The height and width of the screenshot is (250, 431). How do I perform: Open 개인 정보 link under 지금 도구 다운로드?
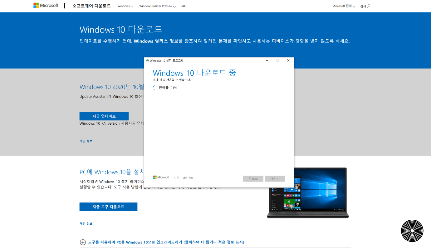[x=86, y=224]
